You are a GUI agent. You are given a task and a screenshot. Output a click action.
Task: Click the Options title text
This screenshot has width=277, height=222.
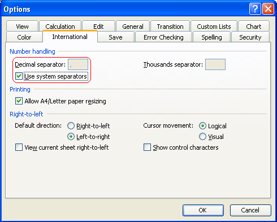tap(17, 9)
